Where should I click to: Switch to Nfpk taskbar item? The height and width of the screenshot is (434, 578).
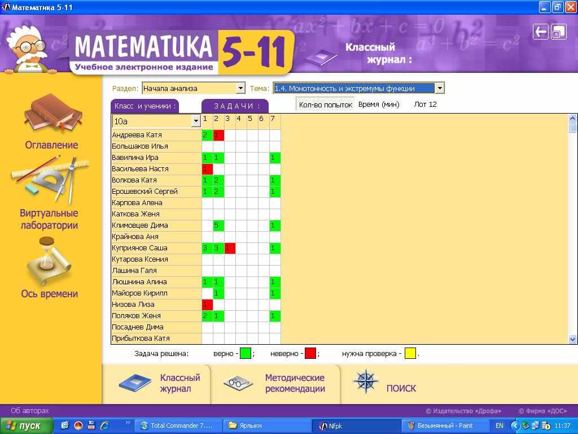point(356,426)
